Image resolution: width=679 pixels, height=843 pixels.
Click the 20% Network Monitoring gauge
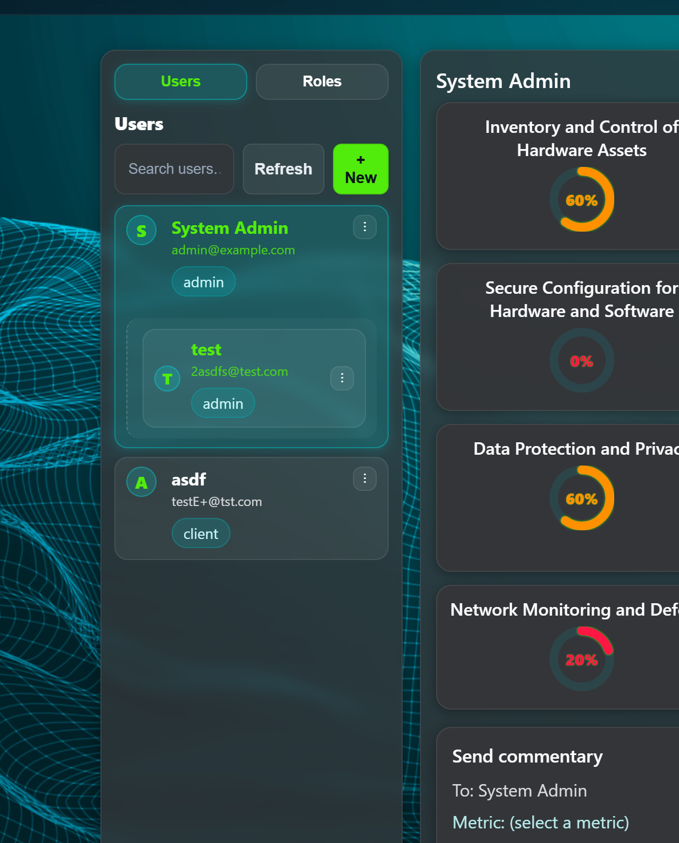point(581,658)
